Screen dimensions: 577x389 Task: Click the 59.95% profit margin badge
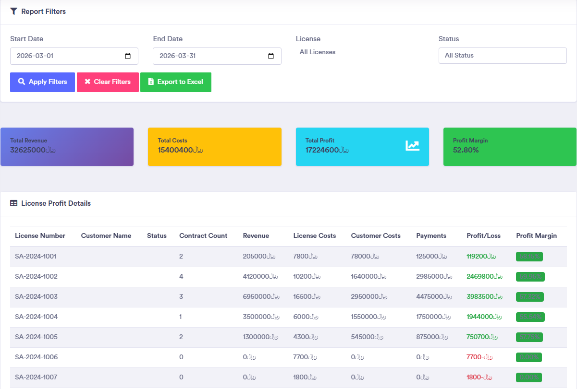[530, 277]
